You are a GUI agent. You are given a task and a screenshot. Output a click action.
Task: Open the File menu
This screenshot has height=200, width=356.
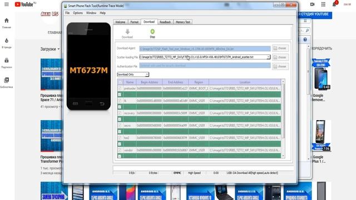pos(67,13)
